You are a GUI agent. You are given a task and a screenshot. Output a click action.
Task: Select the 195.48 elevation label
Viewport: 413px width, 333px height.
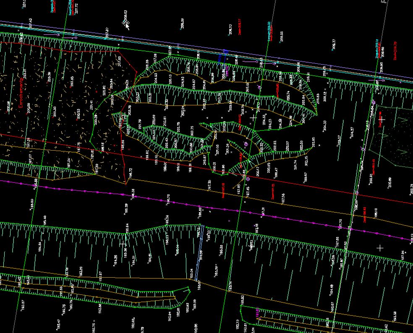45,220
